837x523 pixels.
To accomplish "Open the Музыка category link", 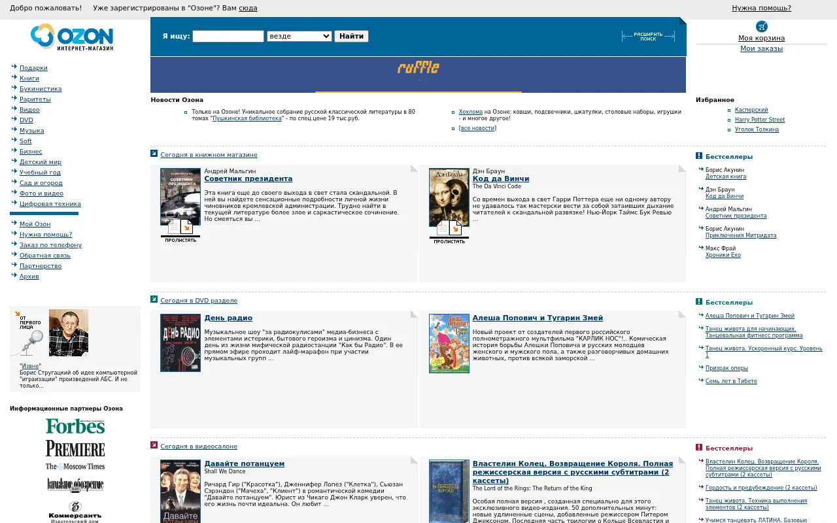I will click(32, 131).
